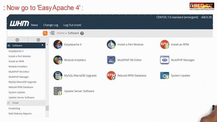Click the Email section header
Viewport: 217px width, 122px height.
[x=26, y=103]
